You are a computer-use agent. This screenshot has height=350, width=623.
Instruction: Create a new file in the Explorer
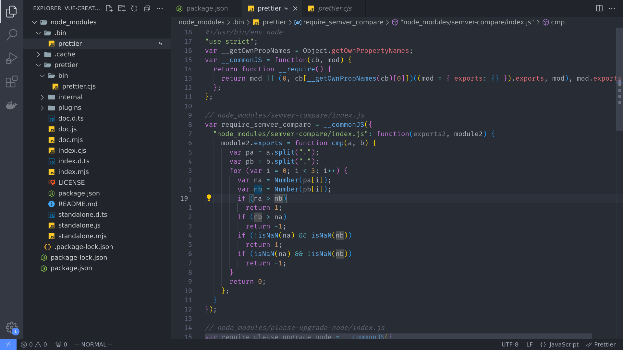[x=109, y=9]
